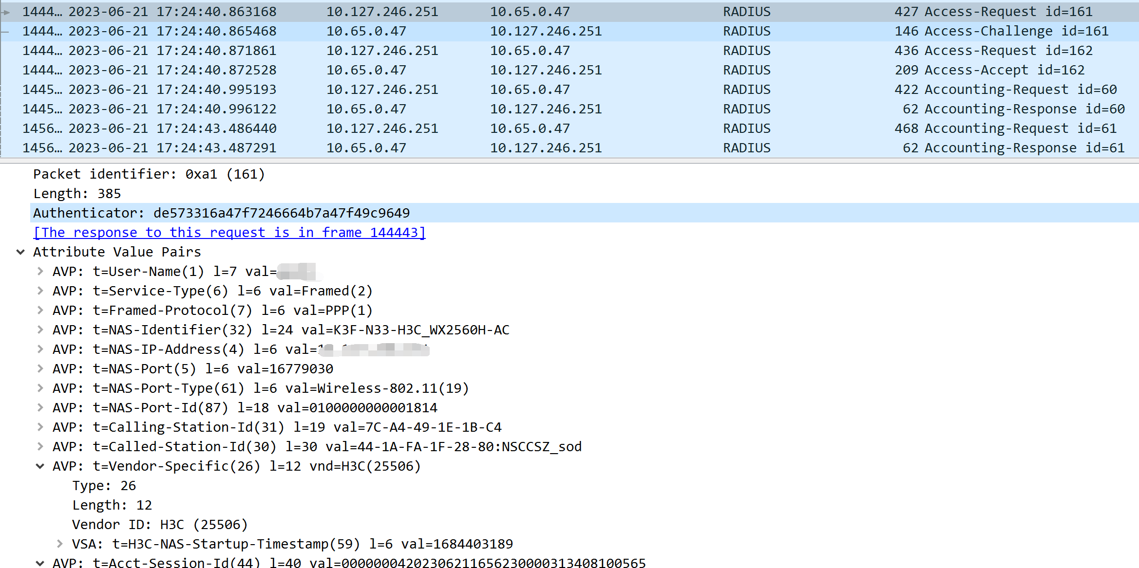Collapse the Vendor-Specific AVP arrow
The height and width of the screenshot is (568, 1139).
pyautogui.click(x=40, y=466)
